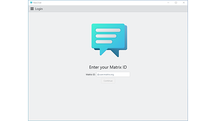Click the 'Matrix ID:' field label

click(90, 74)
